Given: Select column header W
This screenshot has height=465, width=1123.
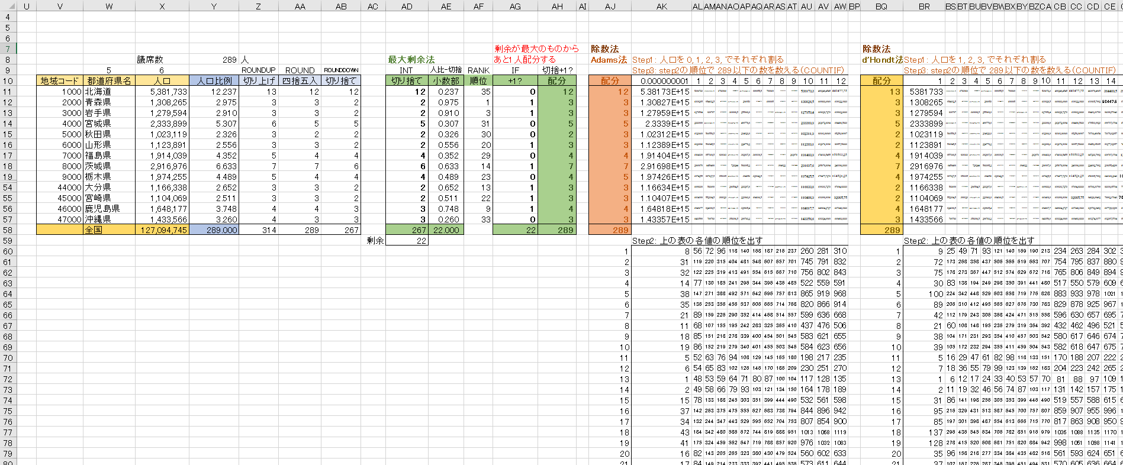Looking at the screenshot, I should click(109, 7).
